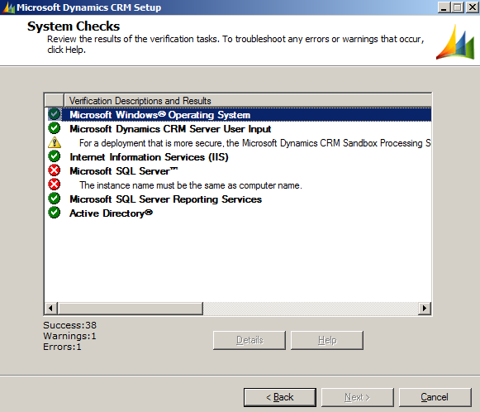Select the instance name error message row
This screenshot has width=480, height=412.
238,184
